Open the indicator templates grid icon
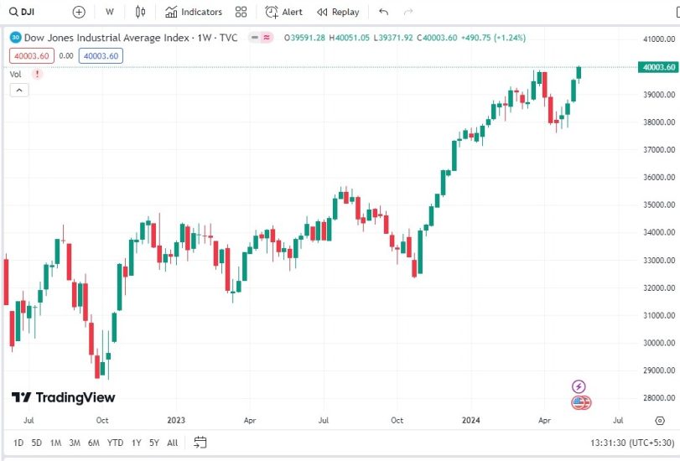680x461 pixels. (x=241, y=12)
